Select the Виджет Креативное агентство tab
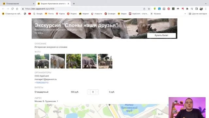The width and height of the screenshot is (209, 118). tap(53, 4)
